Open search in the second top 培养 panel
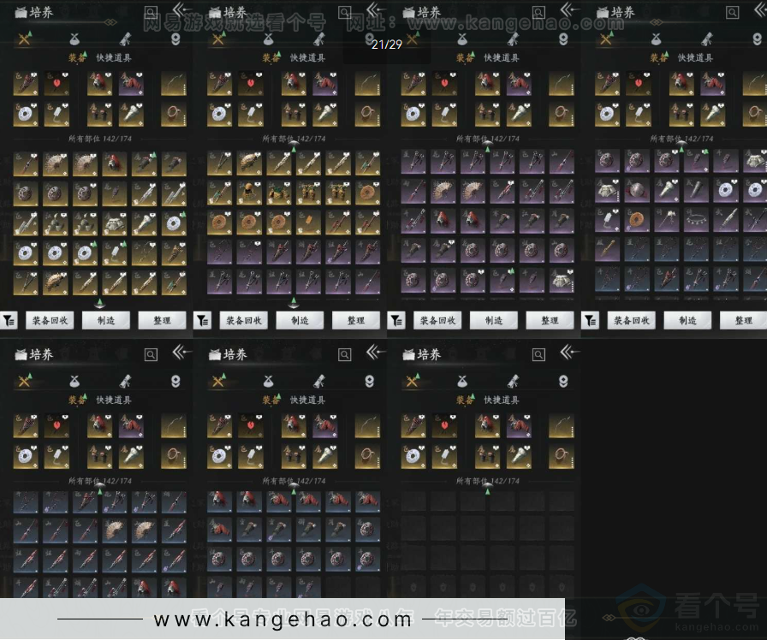This screenshot has height=640, width=767. pyautogui.click(x=344, y=12)
